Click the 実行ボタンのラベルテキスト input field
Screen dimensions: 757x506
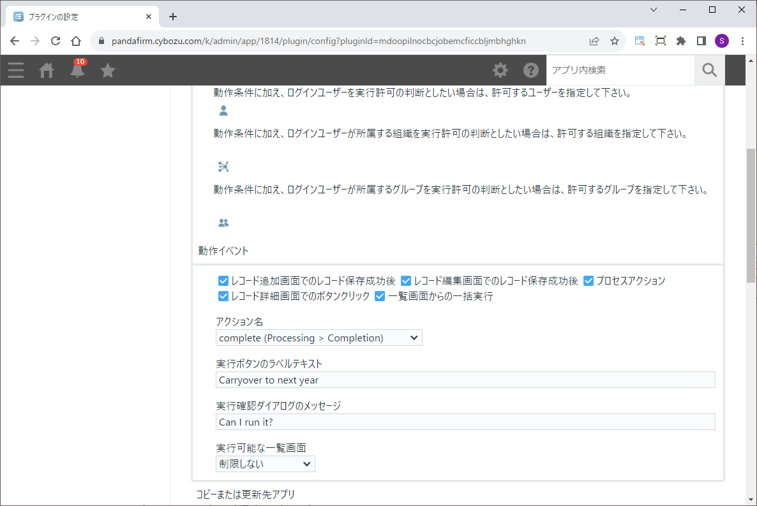[x=465, y=380]
